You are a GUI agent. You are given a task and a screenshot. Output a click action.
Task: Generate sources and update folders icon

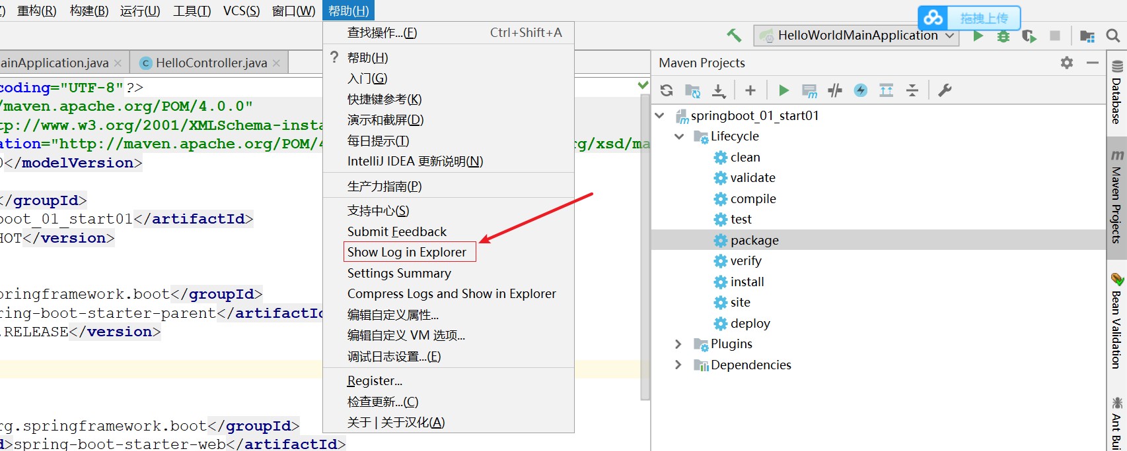(x=692, y=90)
